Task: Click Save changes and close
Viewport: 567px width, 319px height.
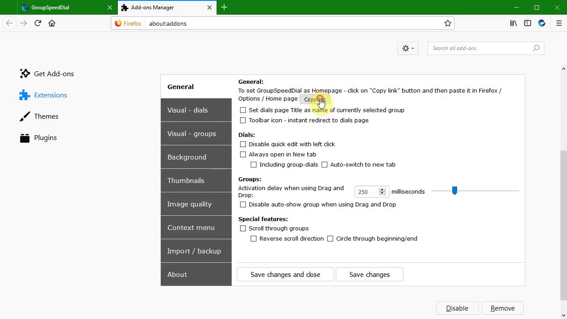Action: [285, 275]
